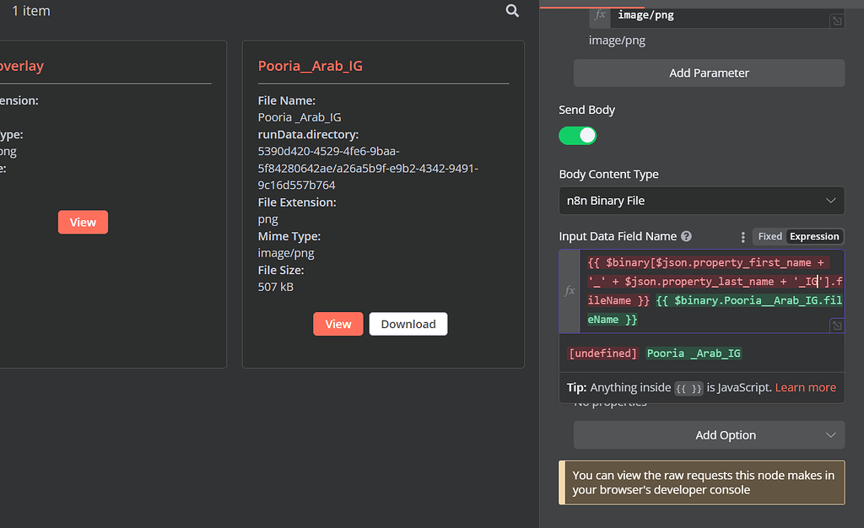Image resolution: width=864 pixels, height=528 pixels.
Task: Click the green 'Pooria _Arab_IG' result preview
Action: (x=694, y=353)
